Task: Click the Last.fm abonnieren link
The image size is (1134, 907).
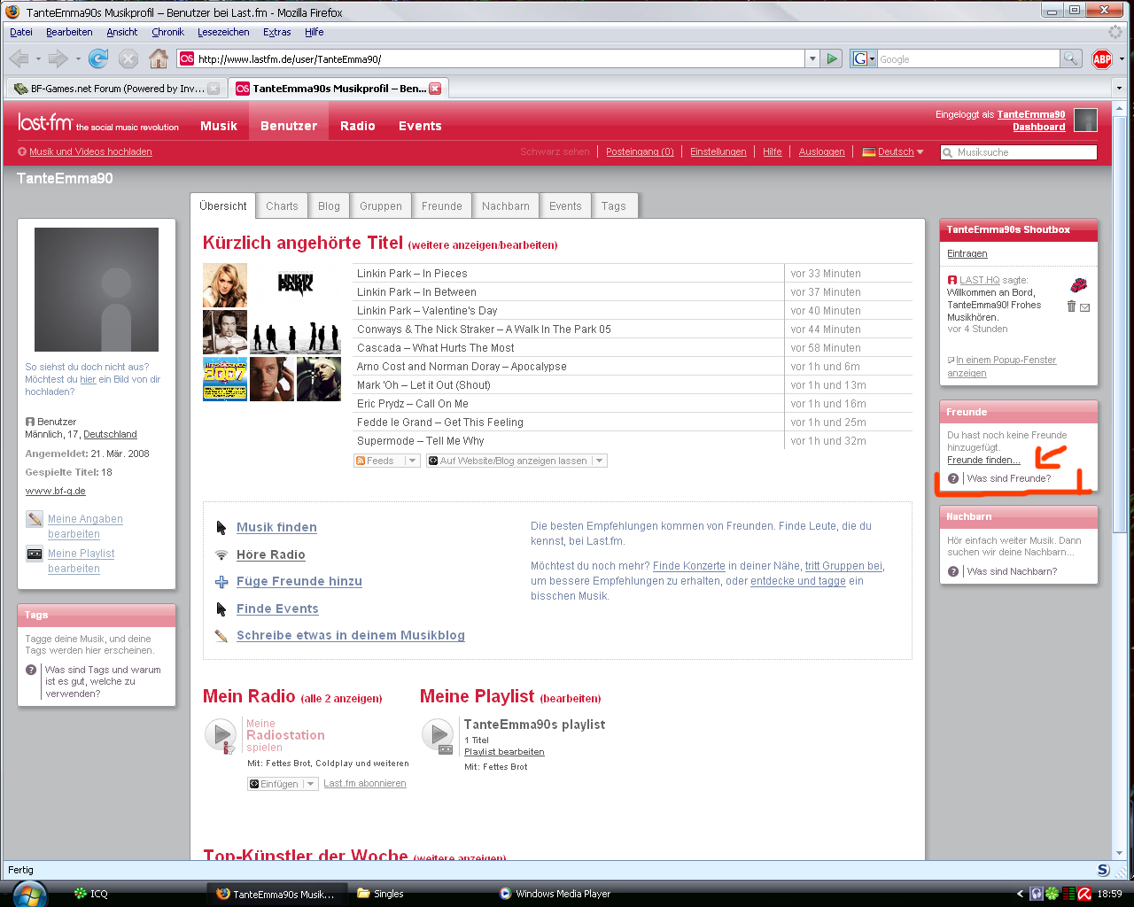Action: click(x=365, y=784)
